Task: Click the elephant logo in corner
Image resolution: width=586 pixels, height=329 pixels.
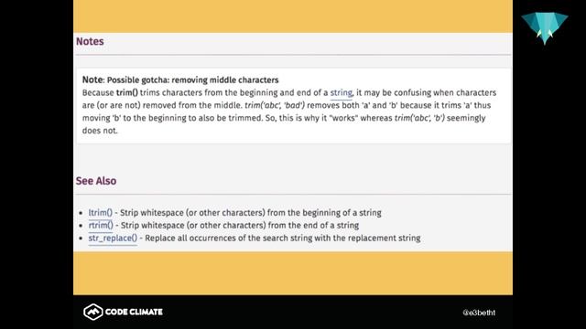Action: pos(545,28)
